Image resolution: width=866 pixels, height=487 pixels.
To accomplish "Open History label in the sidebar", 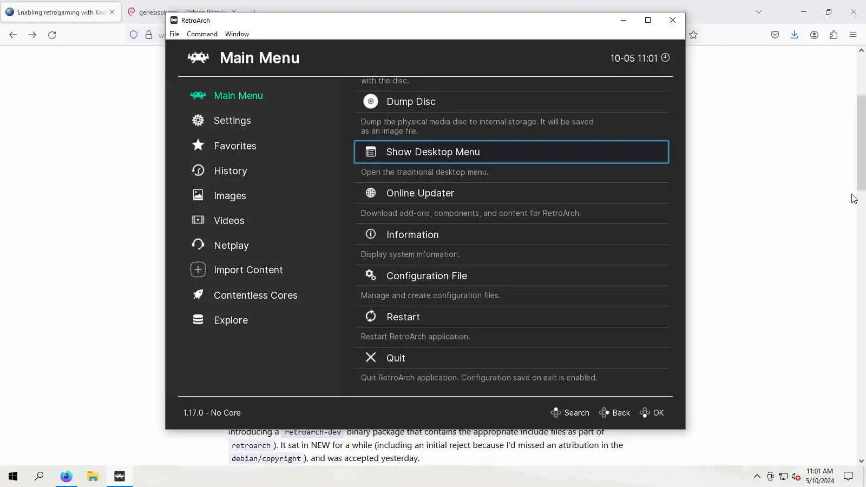I will click(230, 171).
